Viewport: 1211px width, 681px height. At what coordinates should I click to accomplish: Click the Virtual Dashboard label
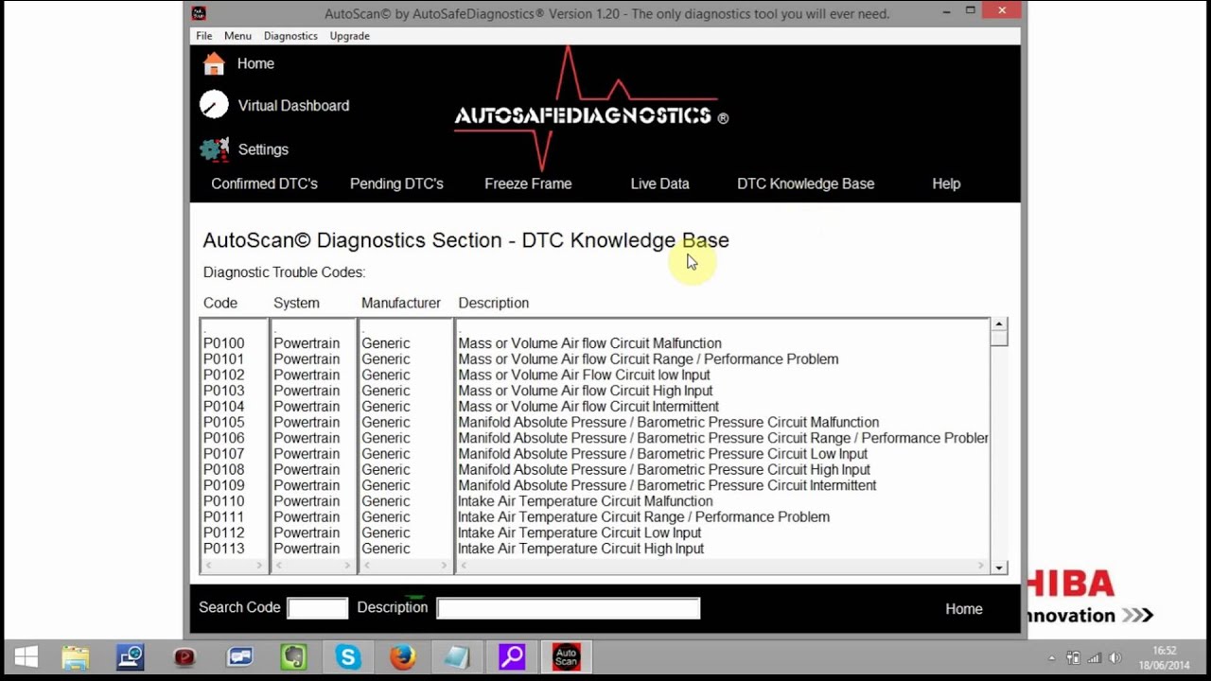point(293,106)
